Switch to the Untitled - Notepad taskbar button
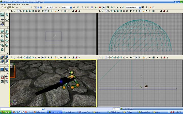The image size is (183, 114). tap(69, 112)
